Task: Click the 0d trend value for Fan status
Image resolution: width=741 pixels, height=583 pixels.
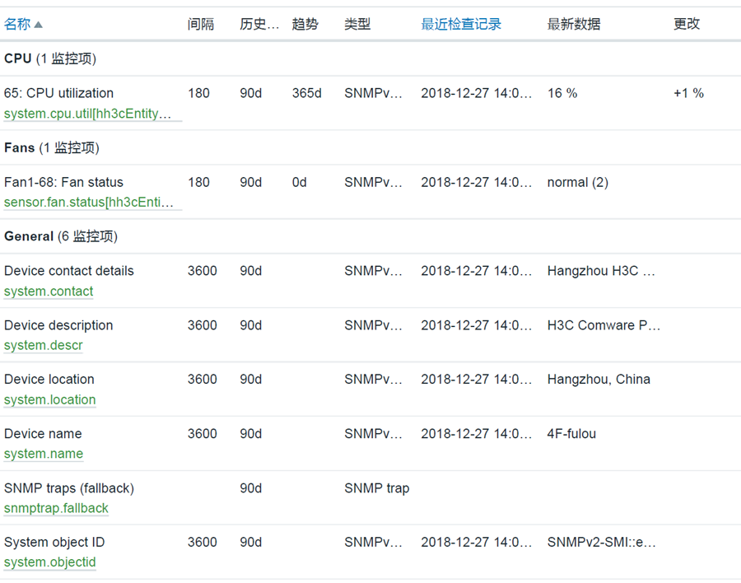Action: 299,182
